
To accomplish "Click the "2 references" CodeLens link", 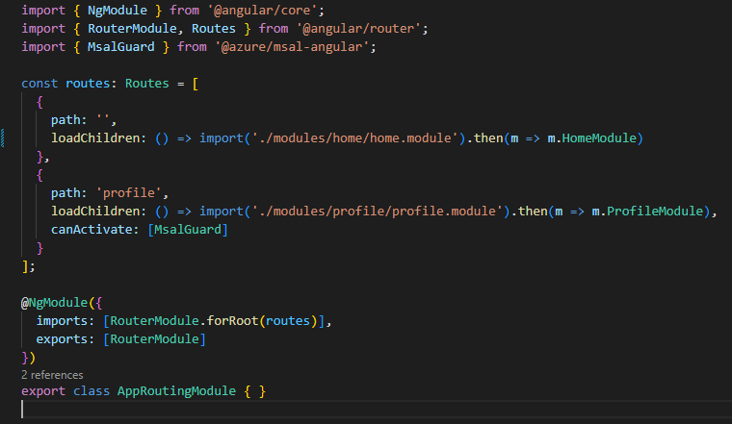I will (52, 375).
